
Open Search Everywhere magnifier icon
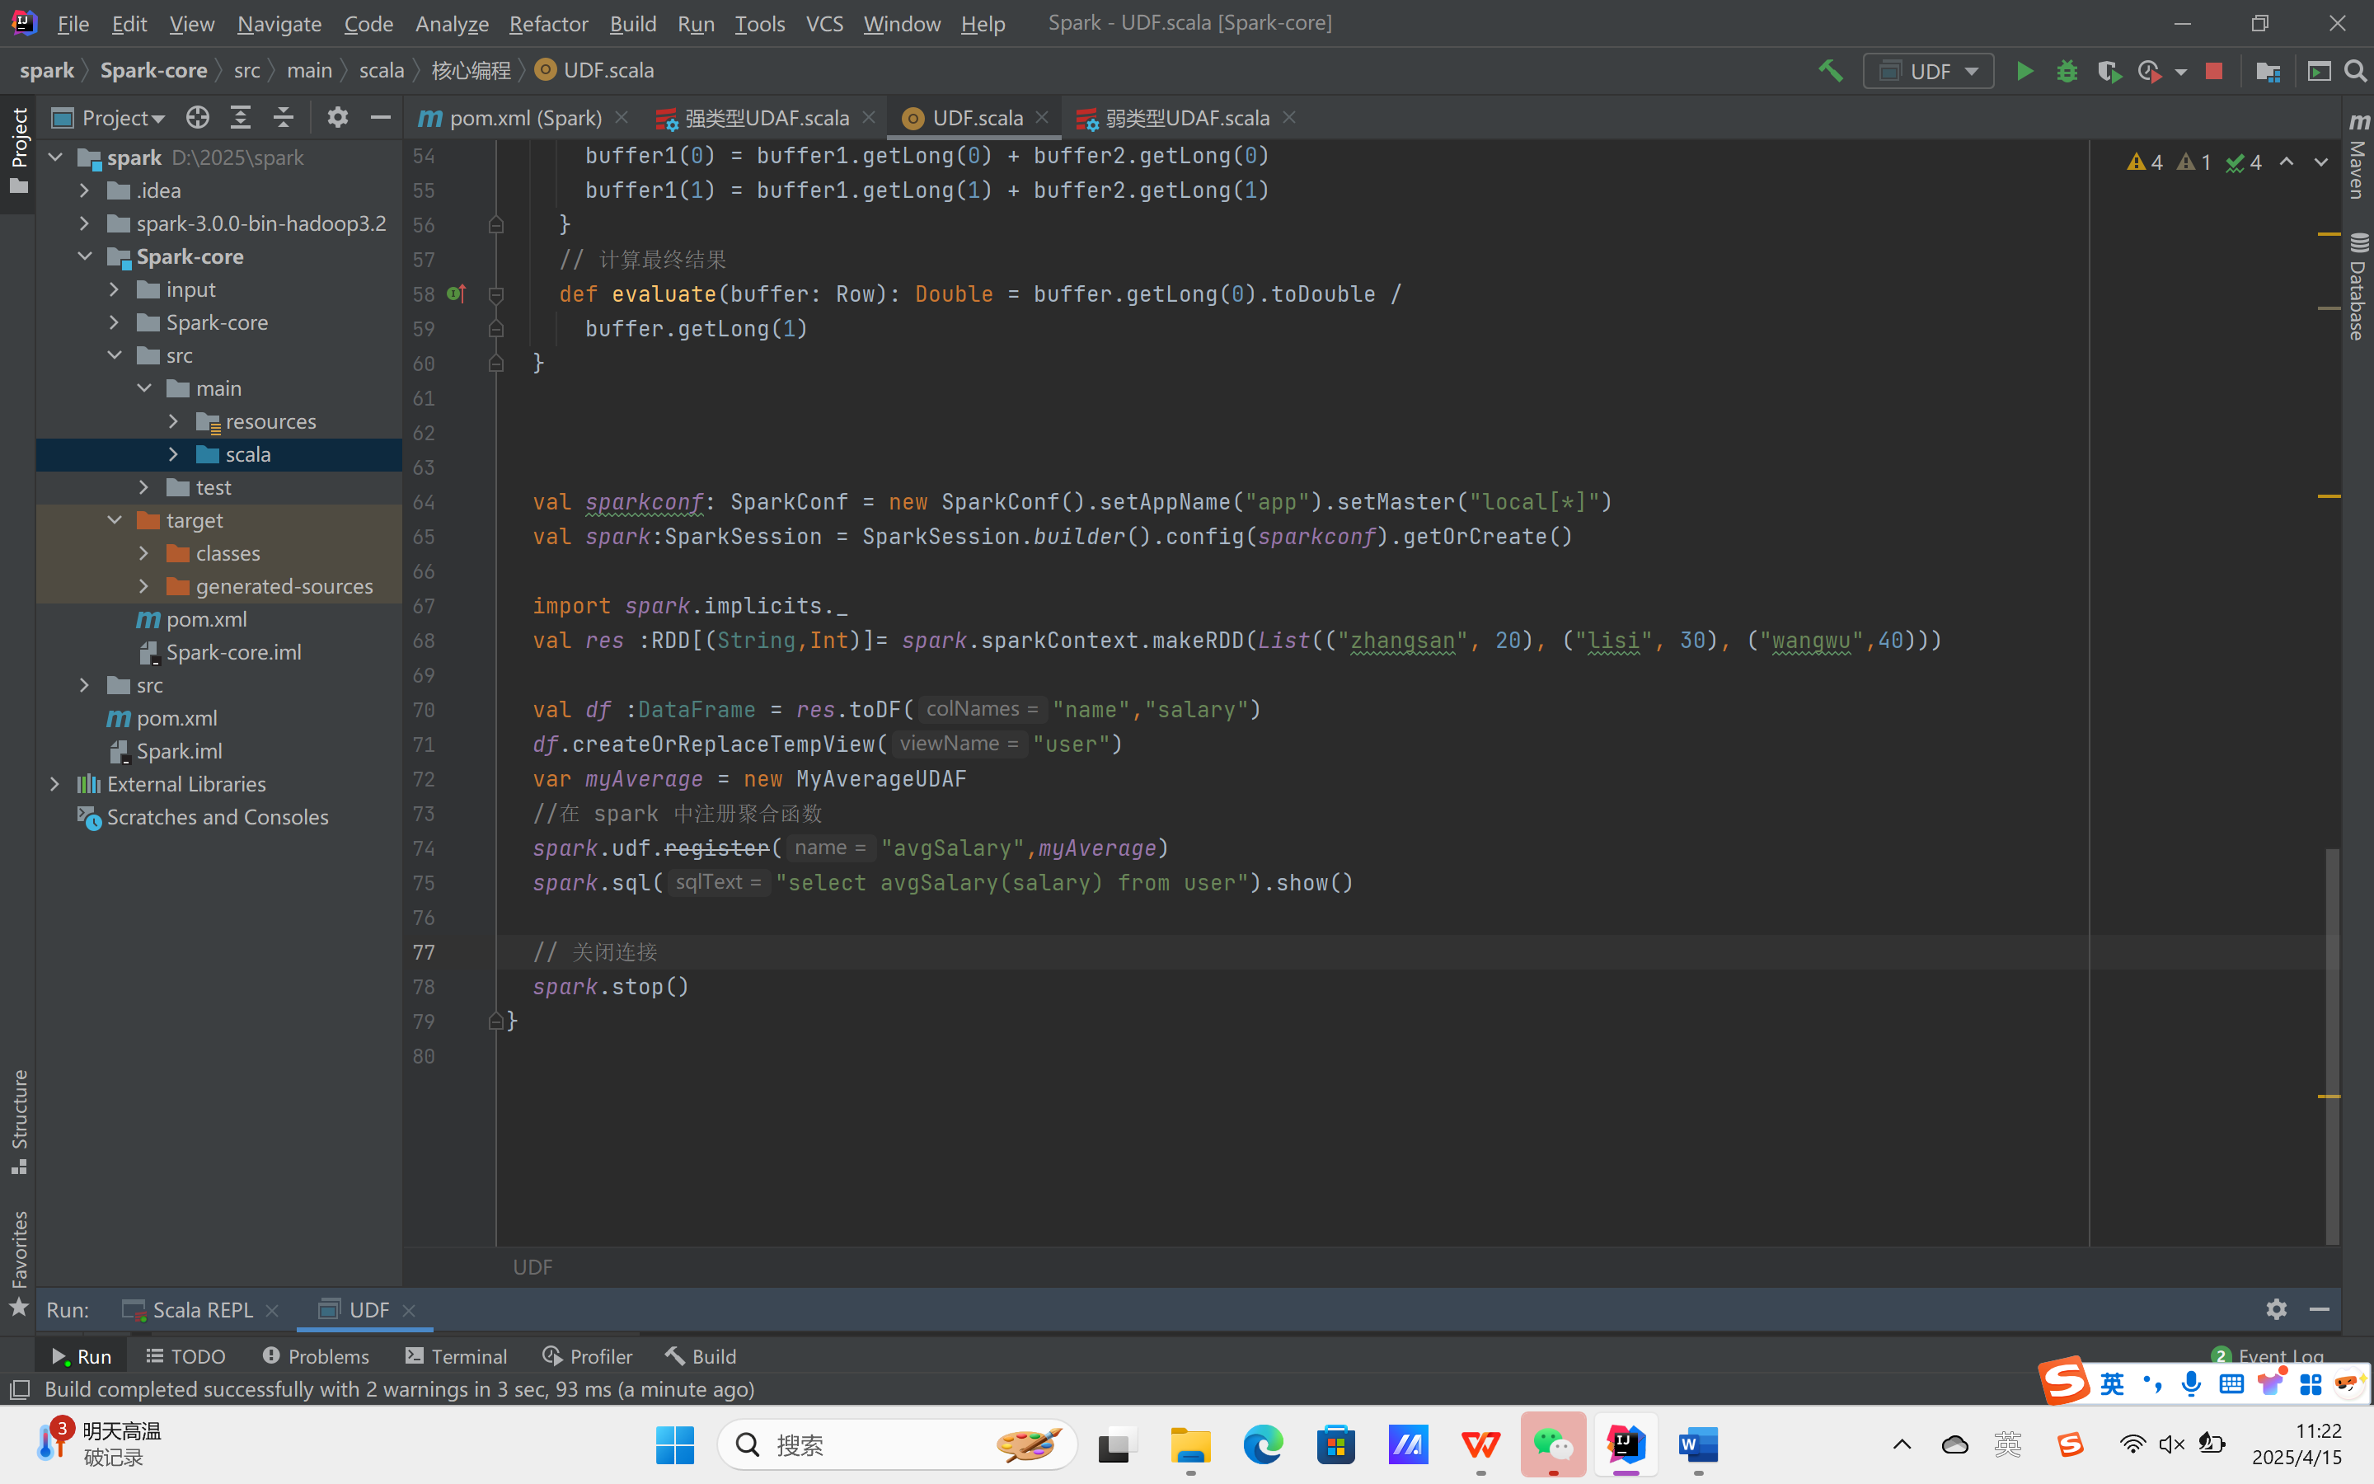[2355, 72]
